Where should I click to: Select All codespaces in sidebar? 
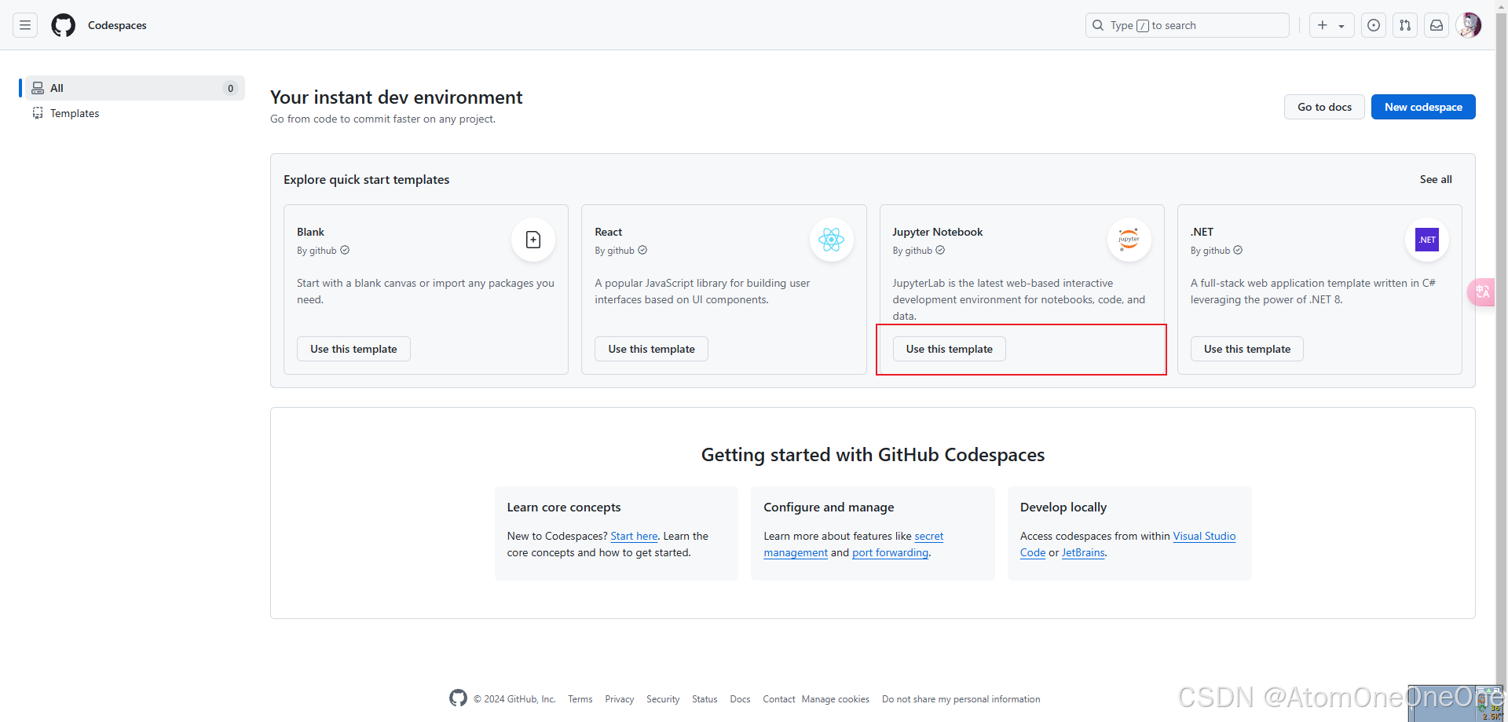(x=135, y=88)
